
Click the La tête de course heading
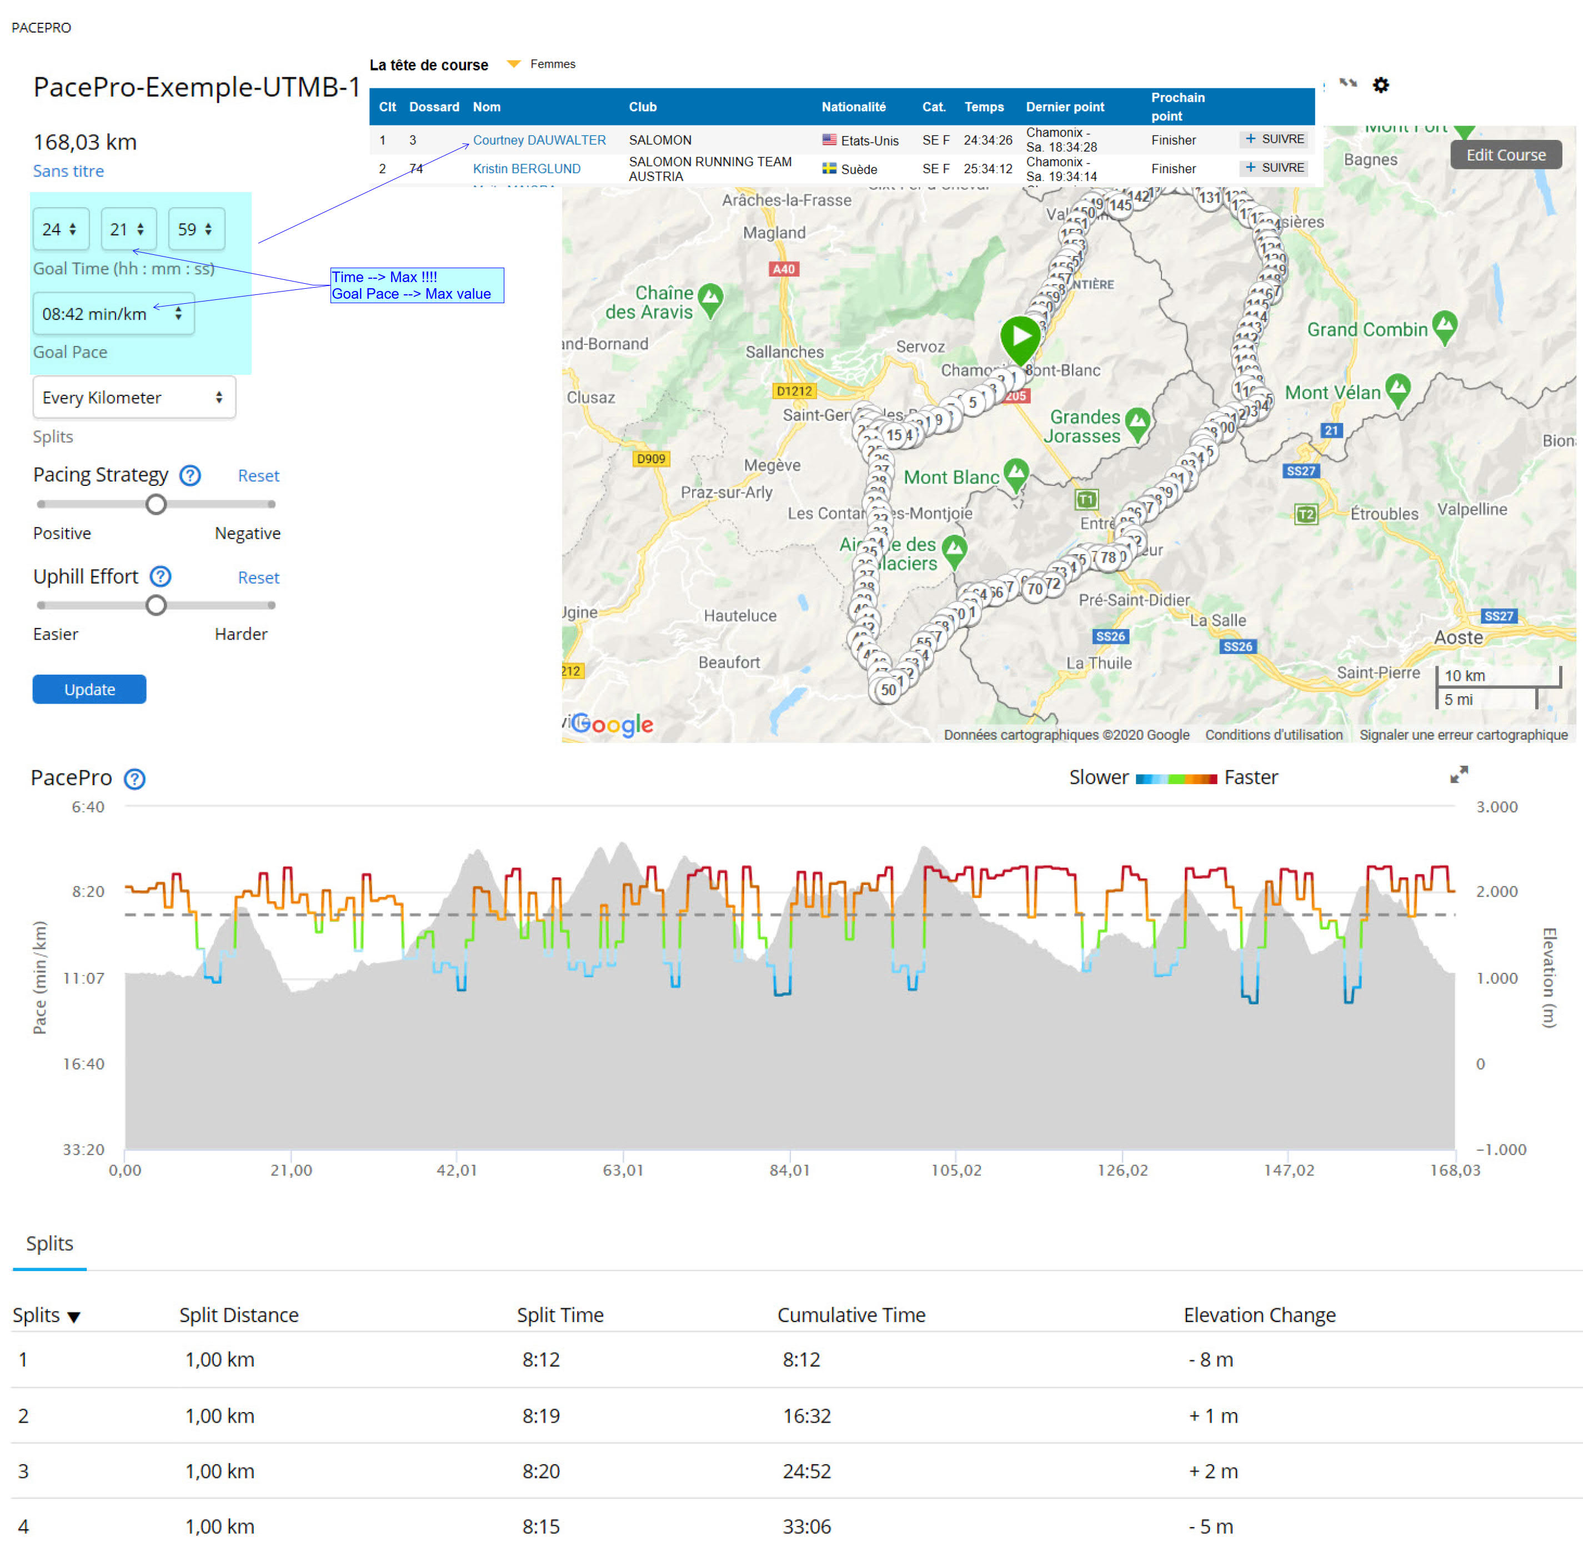(429, 65)
